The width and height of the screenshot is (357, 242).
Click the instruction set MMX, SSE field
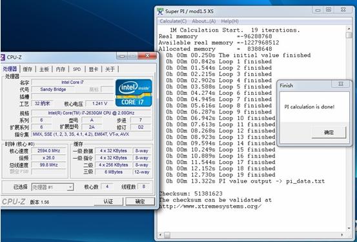tap(91, 134)
